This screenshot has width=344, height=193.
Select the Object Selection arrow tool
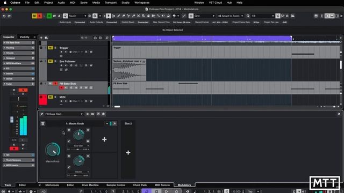[109, 16]
